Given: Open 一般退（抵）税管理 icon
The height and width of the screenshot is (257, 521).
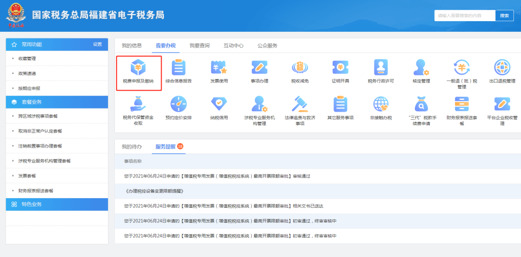Looking at the screenshot, I should (462, 68).
